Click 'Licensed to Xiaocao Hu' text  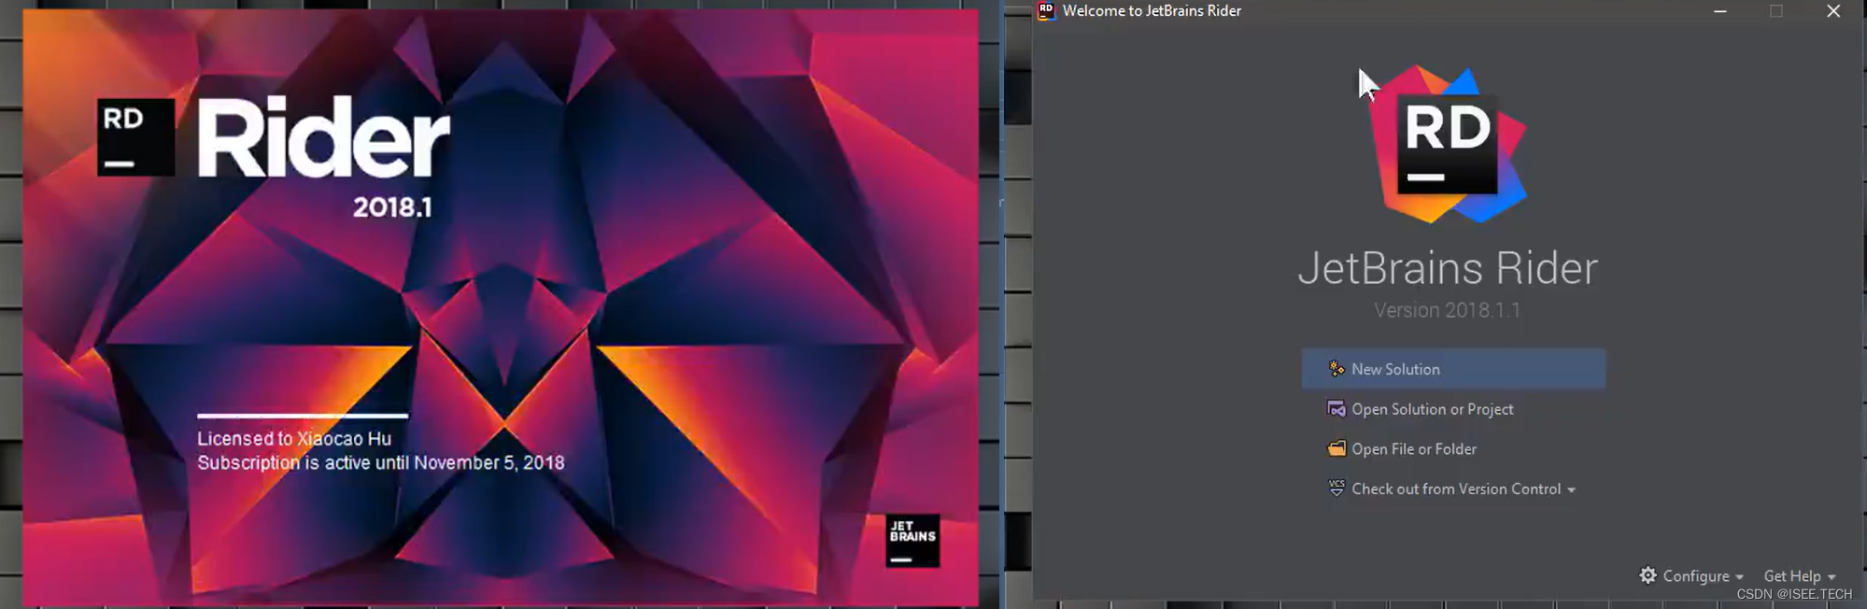click(x=294, y=438)
